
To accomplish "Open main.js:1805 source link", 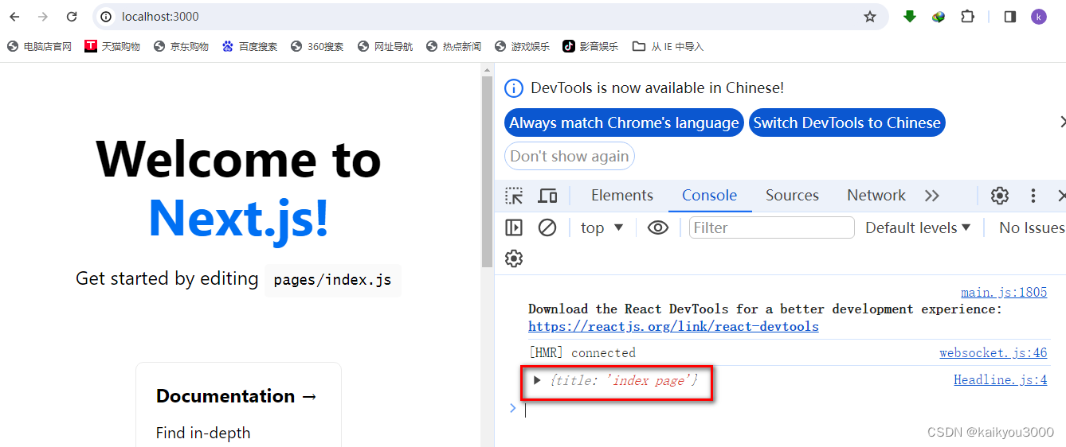I will 1004,293.
